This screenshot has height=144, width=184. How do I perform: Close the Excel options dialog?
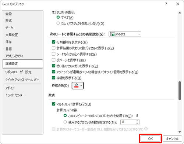[x=178, y=4]
